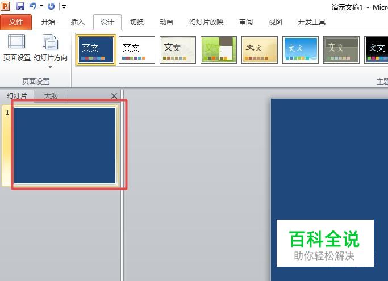Redo the last action
This screenshot has width=388, height=281.
(51, 6)
